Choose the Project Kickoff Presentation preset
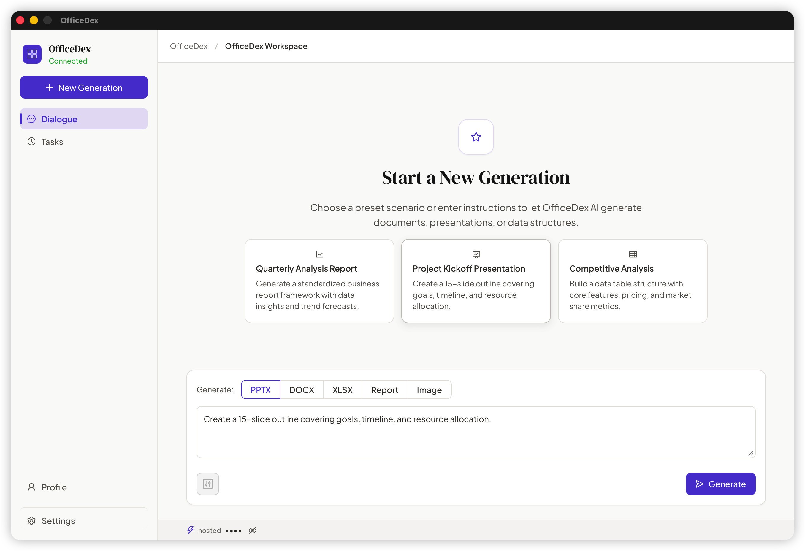 (x=476, y=281)
